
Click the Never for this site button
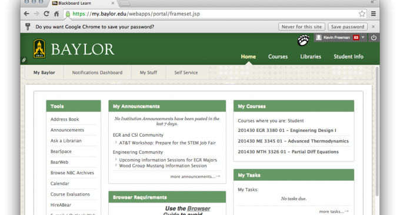point(302,27)
